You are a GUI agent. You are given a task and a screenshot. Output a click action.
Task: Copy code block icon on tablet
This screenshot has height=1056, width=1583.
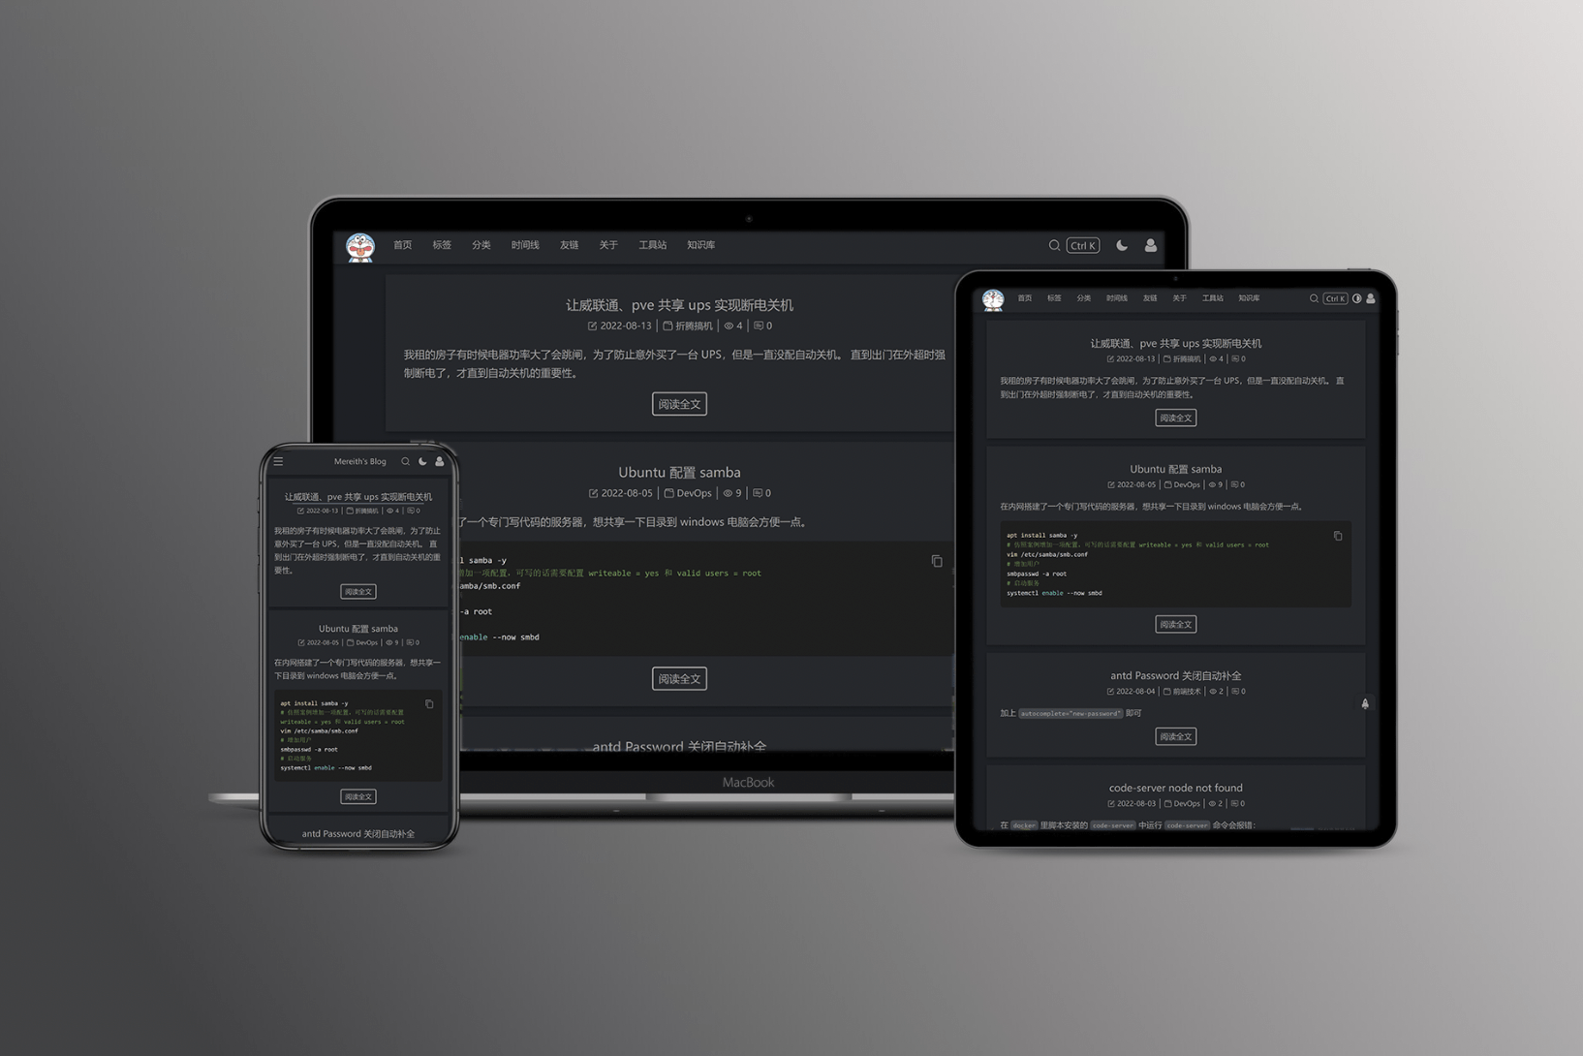click(1338, 536)
